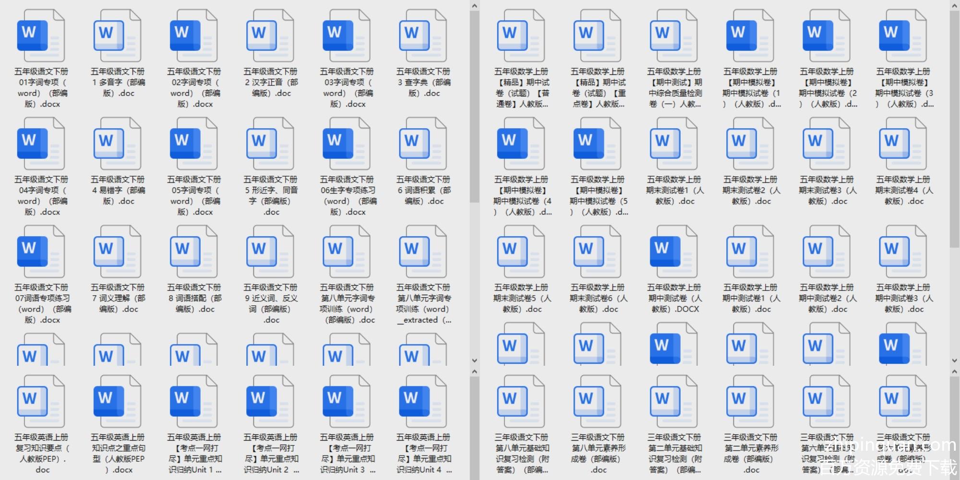960x480 pixels.
Task: Click the 期末测试卷5 document icon
Action: [521, 252]
